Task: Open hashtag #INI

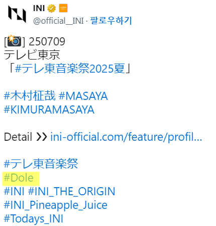Action: point(14,191)
